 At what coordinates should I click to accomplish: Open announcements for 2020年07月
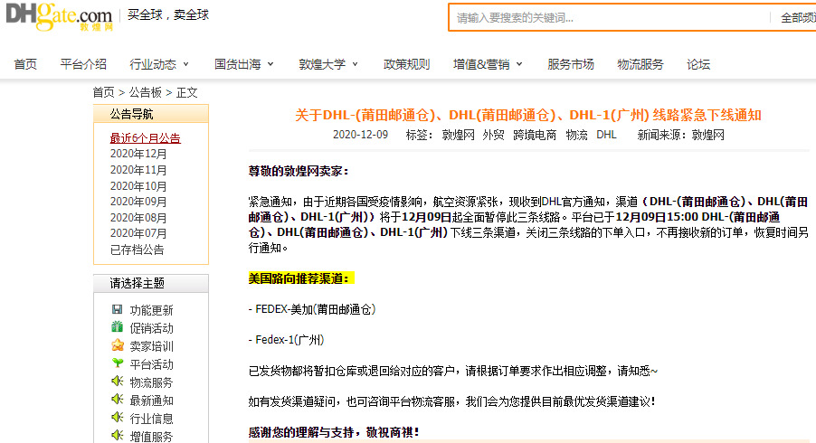click(x=138, y=233)
